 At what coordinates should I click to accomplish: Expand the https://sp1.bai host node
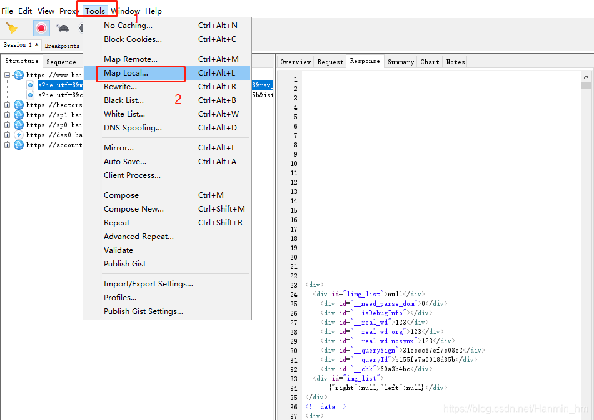tap(8, 115)
